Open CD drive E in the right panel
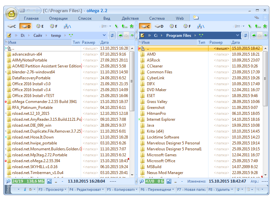This screenshot has width=275, height=203. pos(173,26)
